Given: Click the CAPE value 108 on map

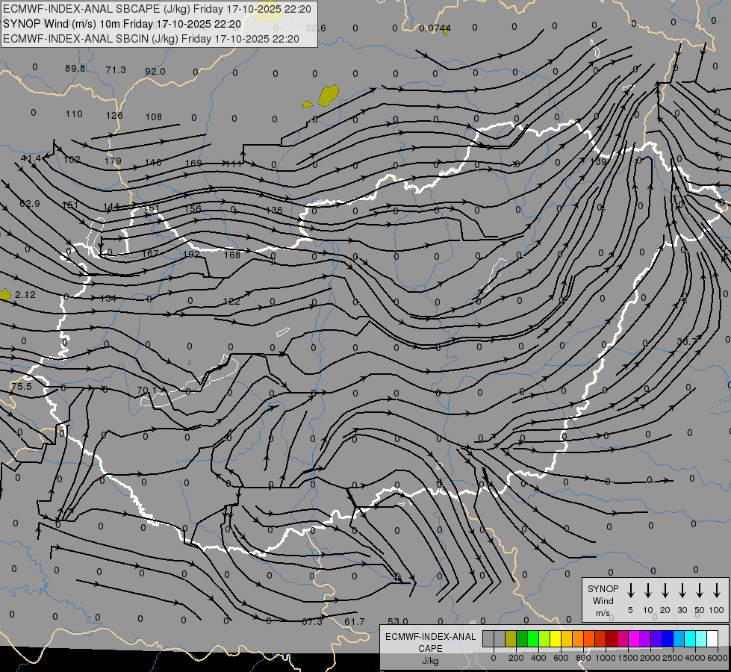Looking at the screenshot, I should (153, 116).
